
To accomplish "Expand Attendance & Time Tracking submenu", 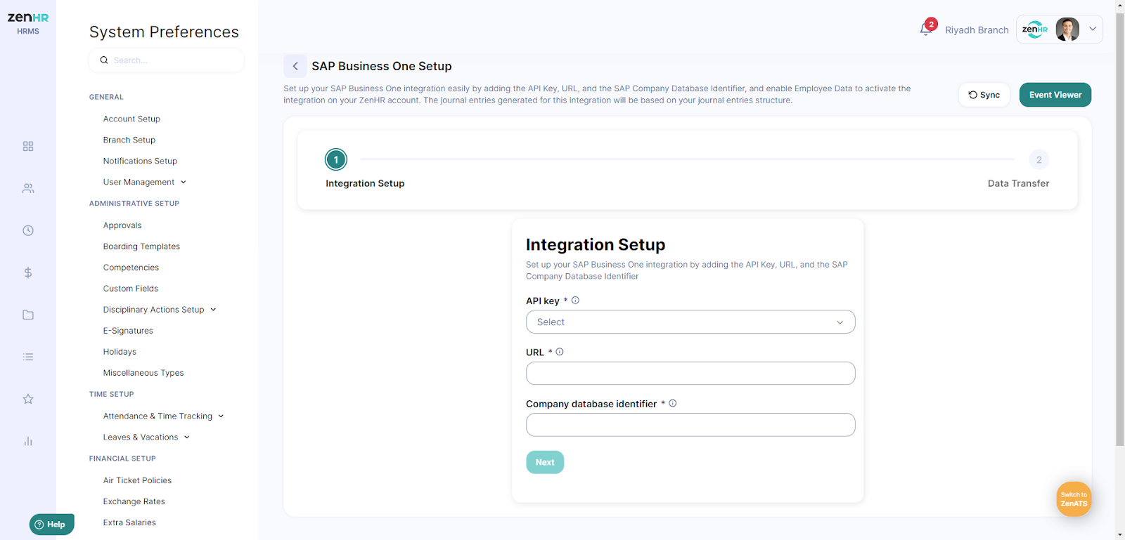I will 163,416.
